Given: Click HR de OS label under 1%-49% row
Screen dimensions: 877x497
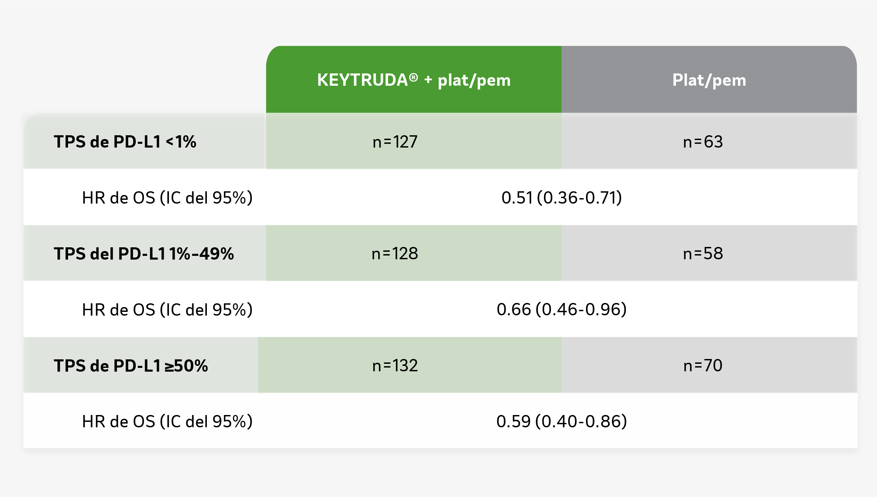Looking at the screenshot, I should [168, 309].
